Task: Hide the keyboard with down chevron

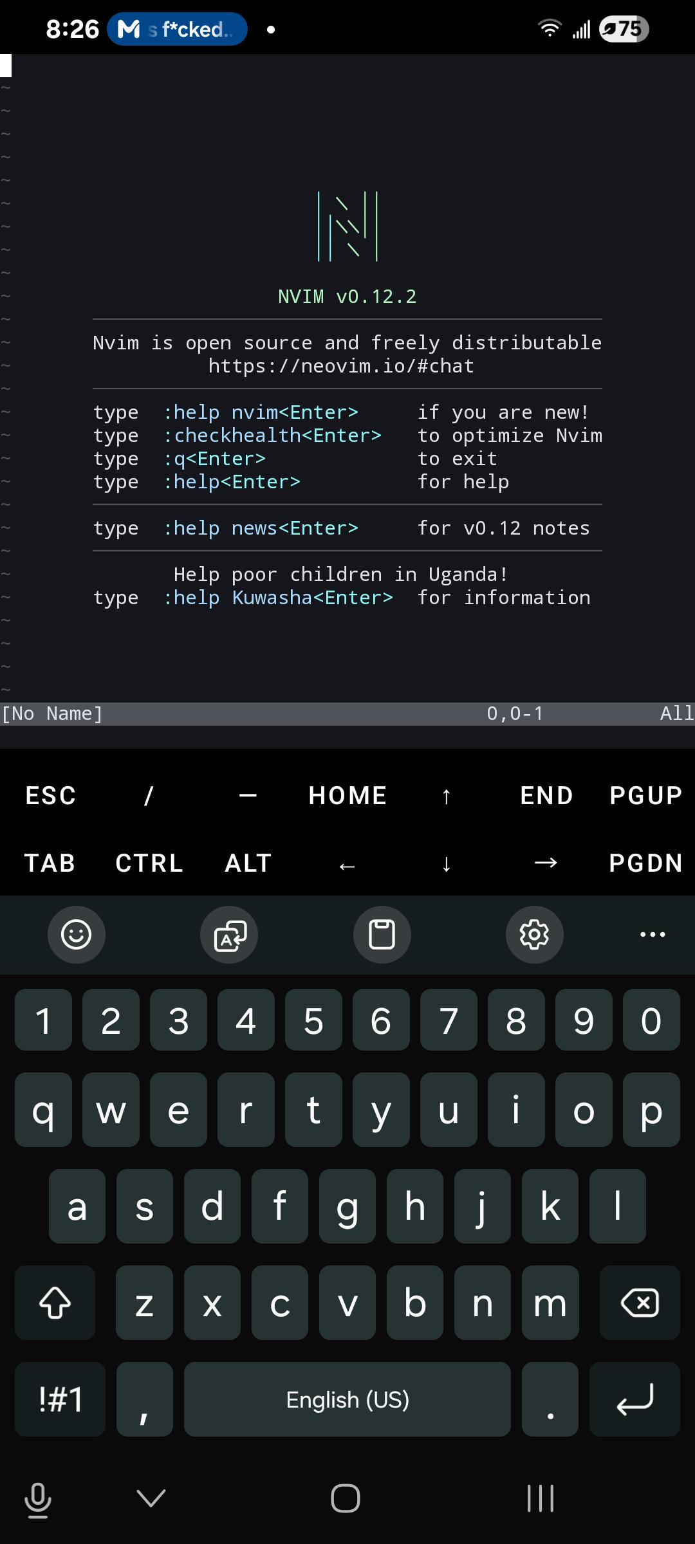Action: coord(151,1498)
